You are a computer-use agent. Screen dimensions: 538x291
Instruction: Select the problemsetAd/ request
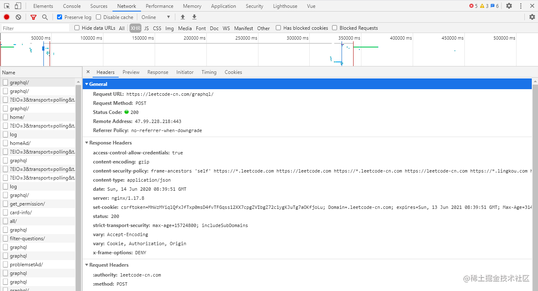[38, 264]
